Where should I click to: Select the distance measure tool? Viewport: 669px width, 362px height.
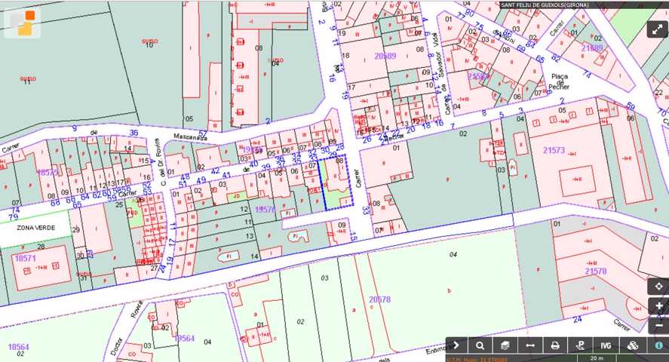(x=530, y=345)
